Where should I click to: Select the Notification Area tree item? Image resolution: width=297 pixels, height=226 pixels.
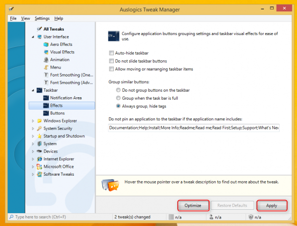click(x=66, y=98)
